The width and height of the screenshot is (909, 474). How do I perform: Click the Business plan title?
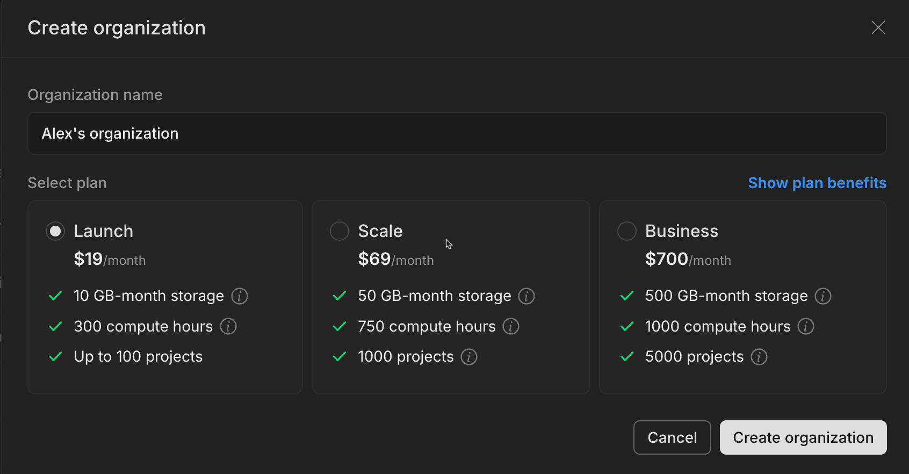pos(681,231)
